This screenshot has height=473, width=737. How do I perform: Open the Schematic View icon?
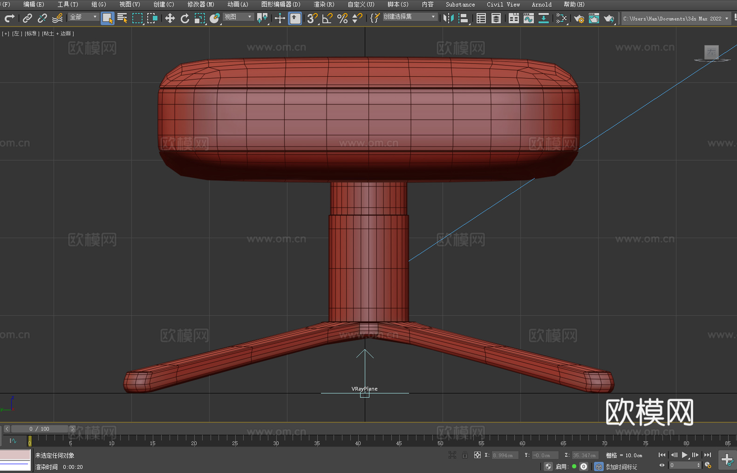point(544,18)
